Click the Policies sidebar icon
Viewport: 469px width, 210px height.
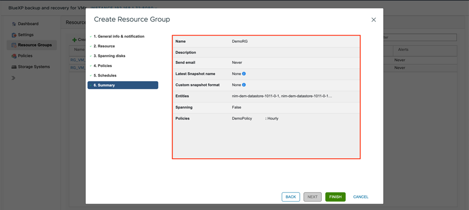(x=14, y=56)
